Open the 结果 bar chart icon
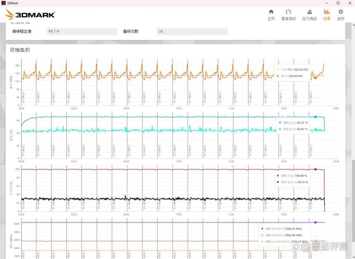The image size is (355, 259). click(x=327, y=12)
